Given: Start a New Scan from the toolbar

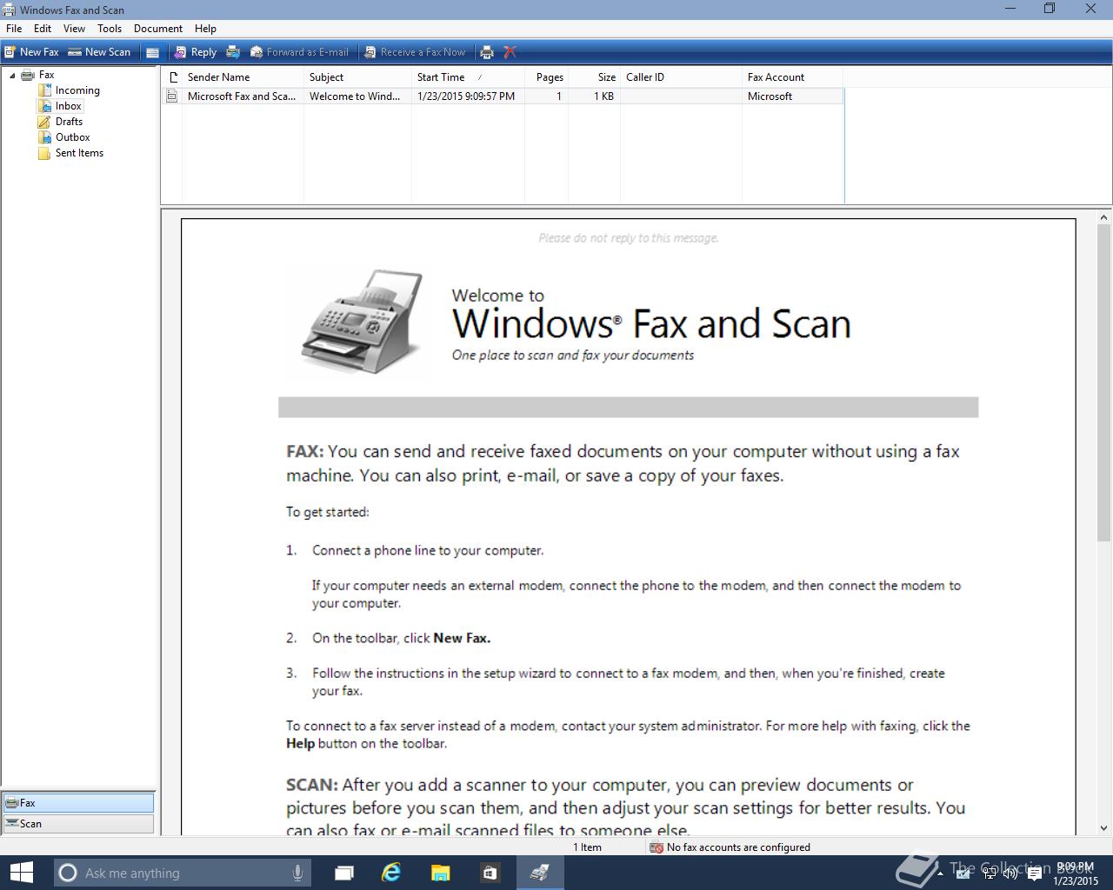Looking at the screenshot, I should [x=99, y=52].
